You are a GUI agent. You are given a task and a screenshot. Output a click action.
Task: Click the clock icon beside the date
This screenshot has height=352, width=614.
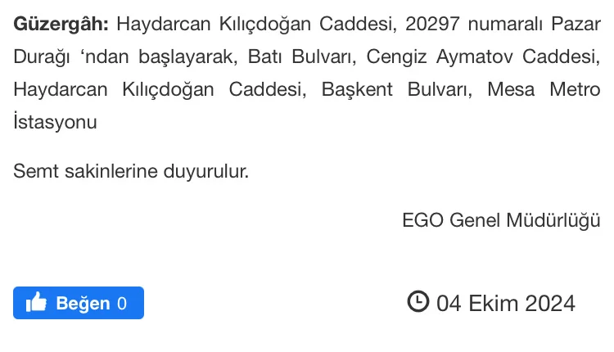pos(418,302)
